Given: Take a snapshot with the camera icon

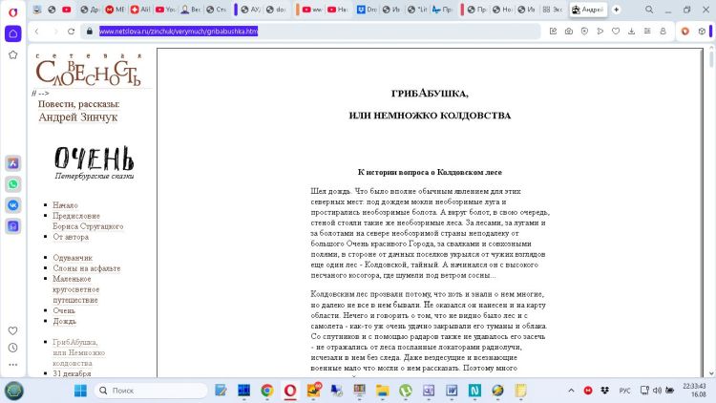Looking at the screenshot, I should (x=569, y=32).
